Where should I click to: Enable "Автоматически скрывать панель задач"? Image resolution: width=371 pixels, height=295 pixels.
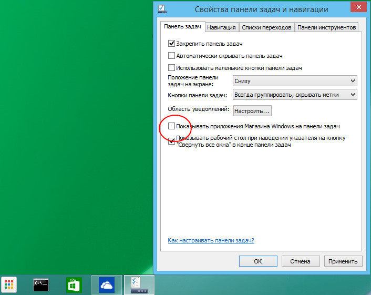(x=171, y=56)
